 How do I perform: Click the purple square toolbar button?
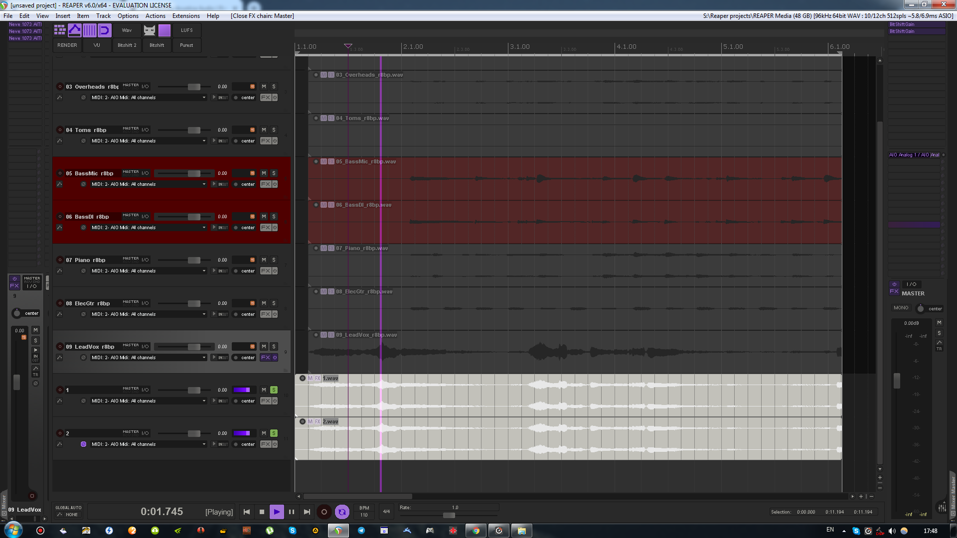tap(164, 30)
